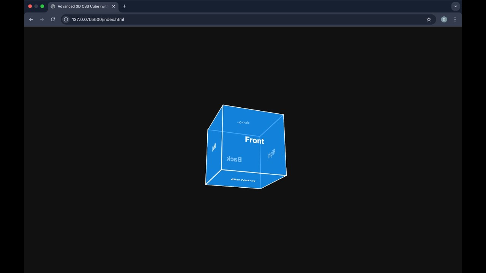Go back to previous page

click(31, 19)
